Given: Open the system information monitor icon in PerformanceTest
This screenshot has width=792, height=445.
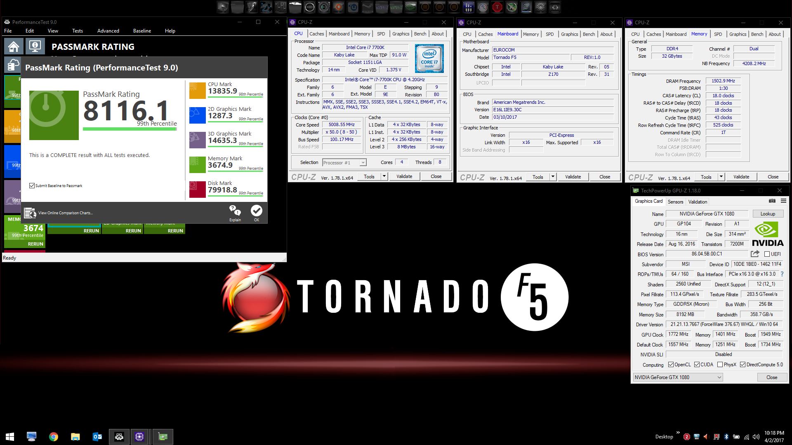Looking at the screenshot, I should click(35, 47).
